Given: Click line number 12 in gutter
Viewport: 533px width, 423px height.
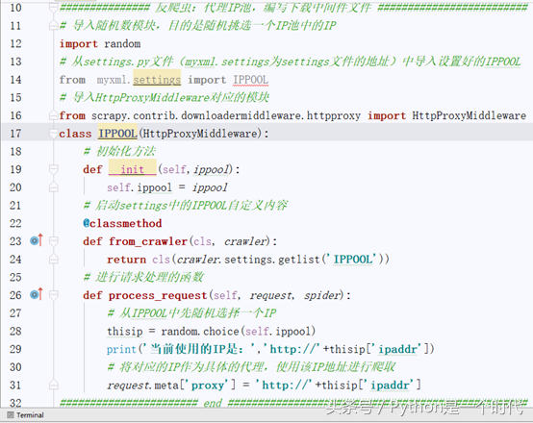Looking at the screenshot, I should coord(15,44).
